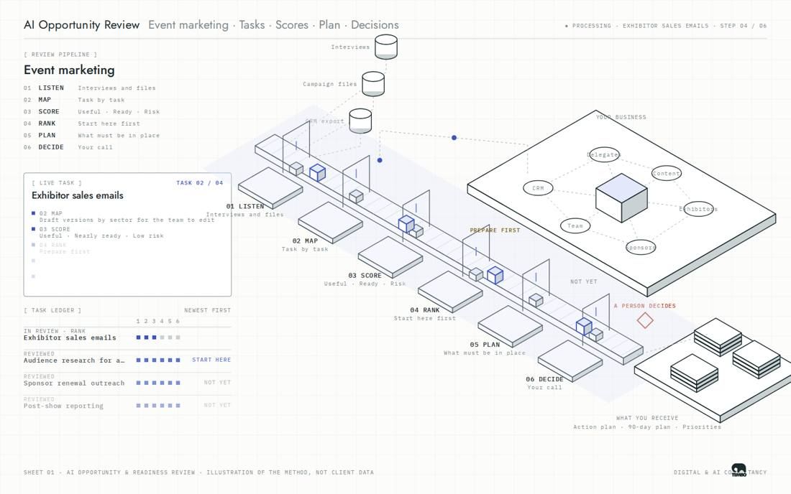This screenshot has width=791, height=494.
Task: Click NOT YET on Sponsor renewal outreach row
Action: [x=217, y=382]
